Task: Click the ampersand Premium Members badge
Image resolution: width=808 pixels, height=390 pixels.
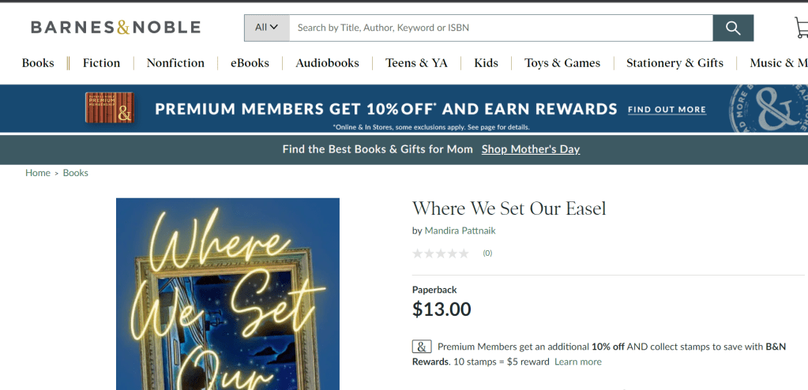Action: [422, 347]
